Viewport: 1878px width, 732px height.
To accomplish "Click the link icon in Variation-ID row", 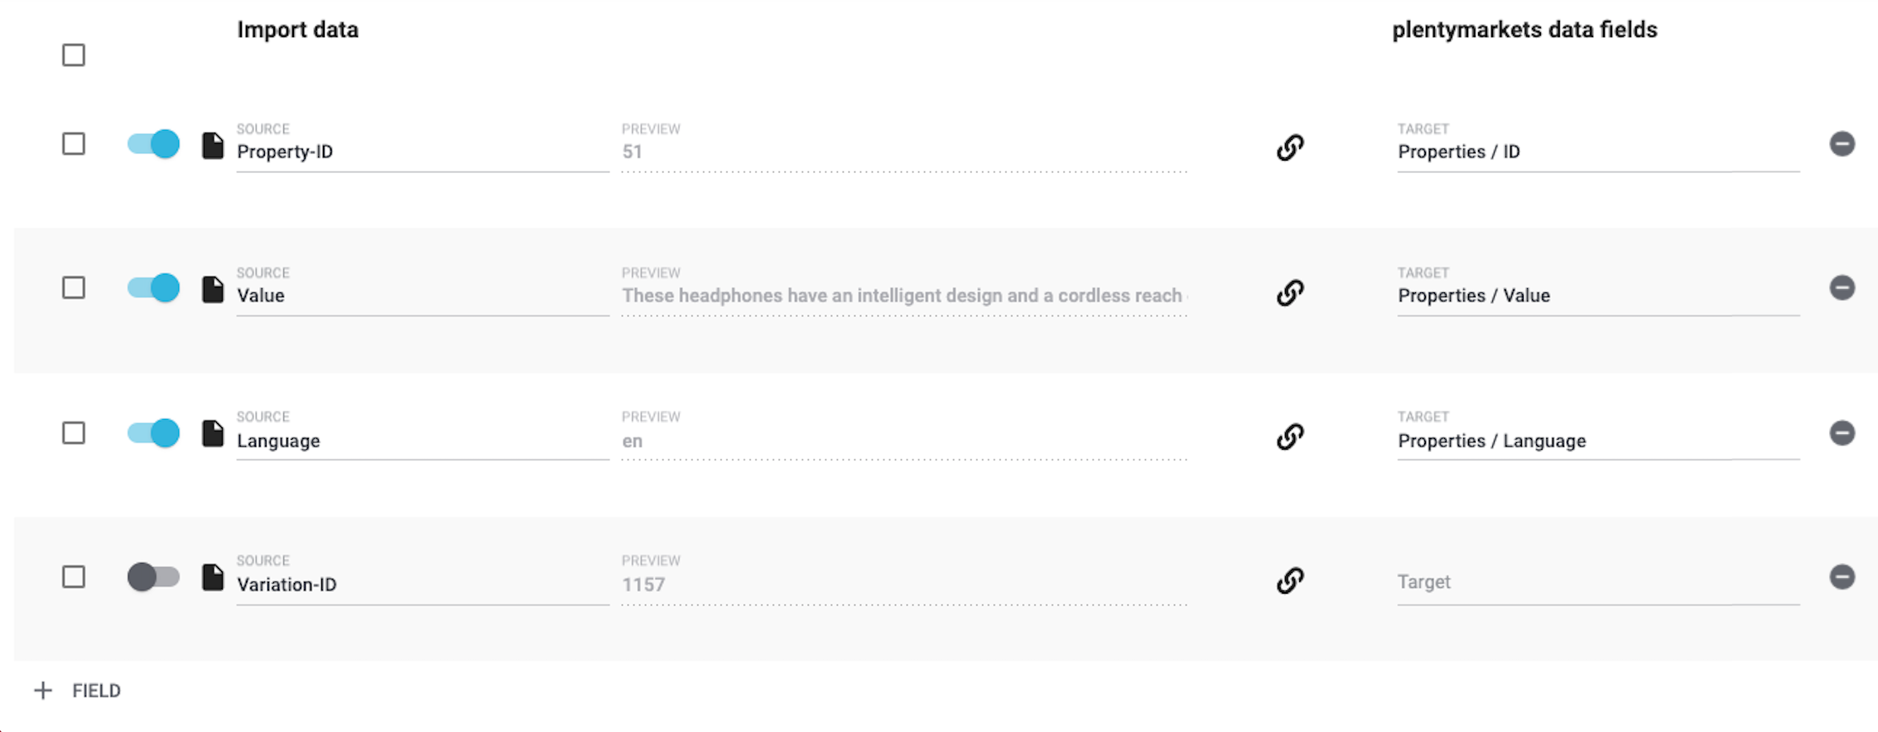I will tap(1289, 580).
